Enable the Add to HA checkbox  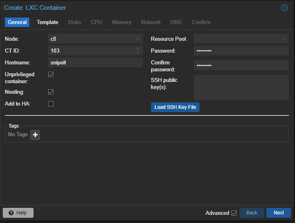51,104
